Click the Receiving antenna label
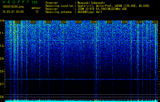The width and height of the screenshot is (160, 102). tap(59, 12)
